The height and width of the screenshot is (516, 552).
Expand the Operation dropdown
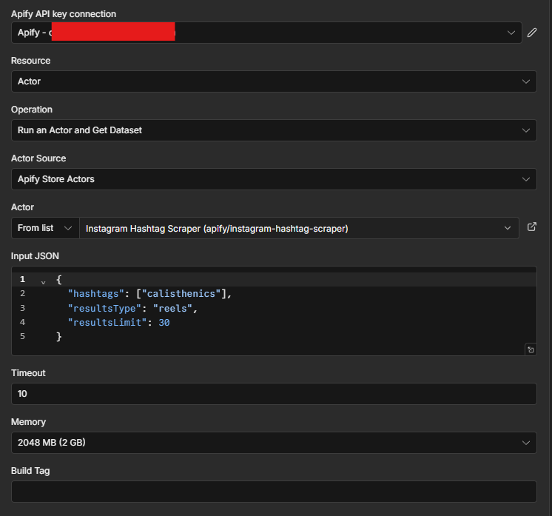pyautogui.click(x=274, y=130)
